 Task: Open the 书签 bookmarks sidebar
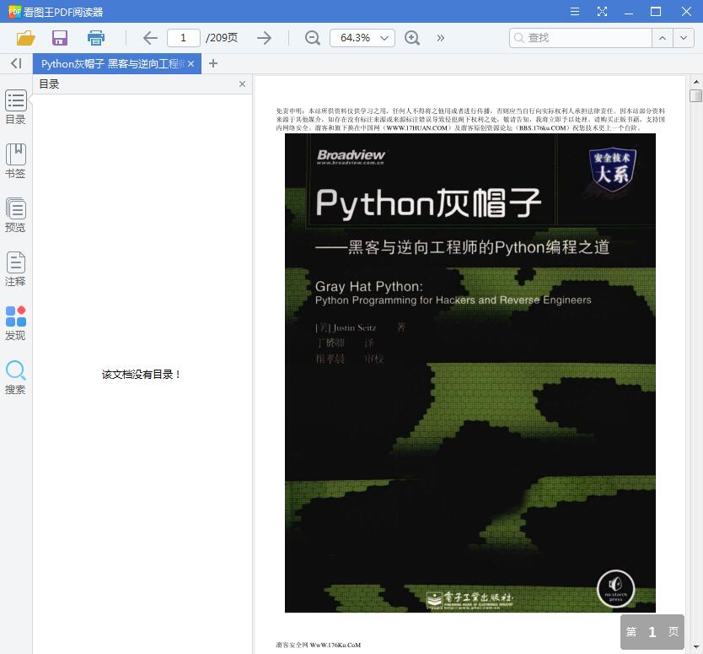15,160
